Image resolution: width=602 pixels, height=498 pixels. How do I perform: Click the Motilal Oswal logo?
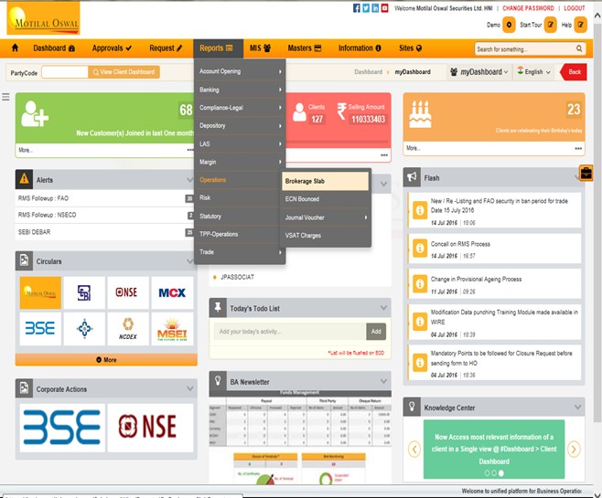pyautogui.click(x=43, y=18)
